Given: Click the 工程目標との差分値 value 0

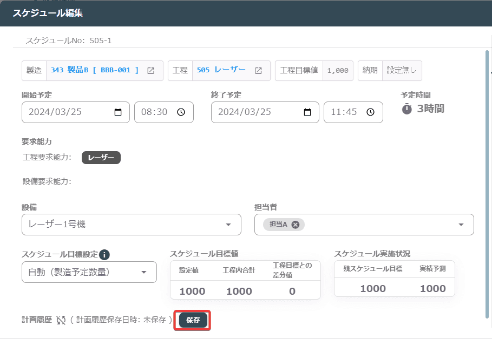Looking at the screenshot, I should coord(292,291).
